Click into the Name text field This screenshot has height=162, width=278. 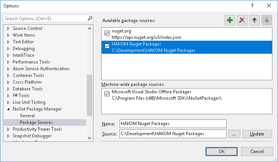(173, 124)
